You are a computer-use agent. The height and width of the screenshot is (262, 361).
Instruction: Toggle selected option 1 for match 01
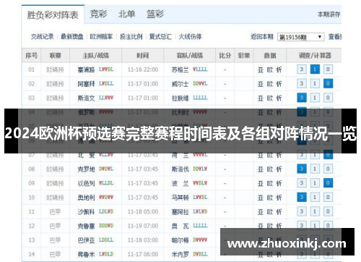click(x=315, y=69)
